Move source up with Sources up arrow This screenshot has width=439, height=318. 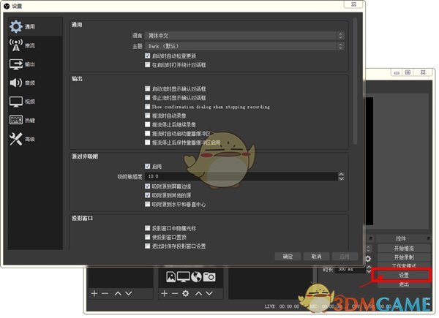point(198,293)
